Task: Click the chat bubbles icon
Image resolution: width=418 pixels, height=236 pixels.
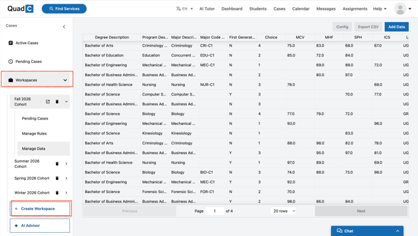Action: tap(339, 231)
